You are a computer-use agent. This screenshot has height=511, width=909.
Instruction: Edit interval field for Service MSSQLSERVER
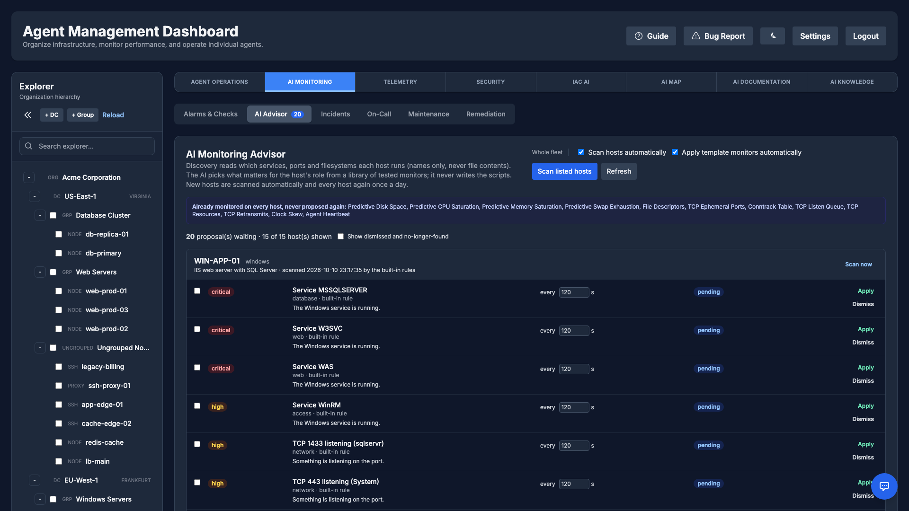[x=574, y=292]
